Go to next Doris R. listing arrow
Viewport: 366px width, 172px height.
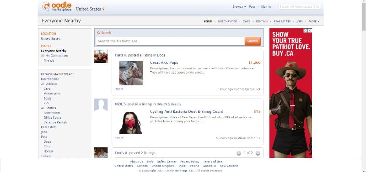[x=258, y=153]
